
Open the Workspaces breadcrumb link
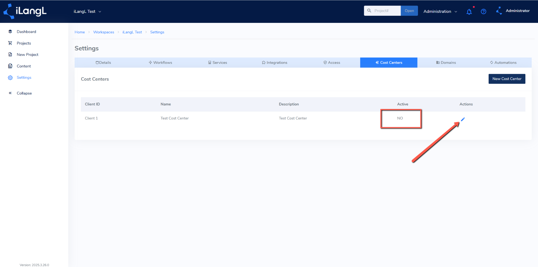coord(104,32)
